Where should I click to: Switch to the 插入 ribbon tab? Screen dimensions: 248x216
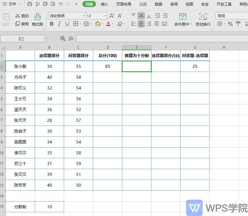pos(105,4)
